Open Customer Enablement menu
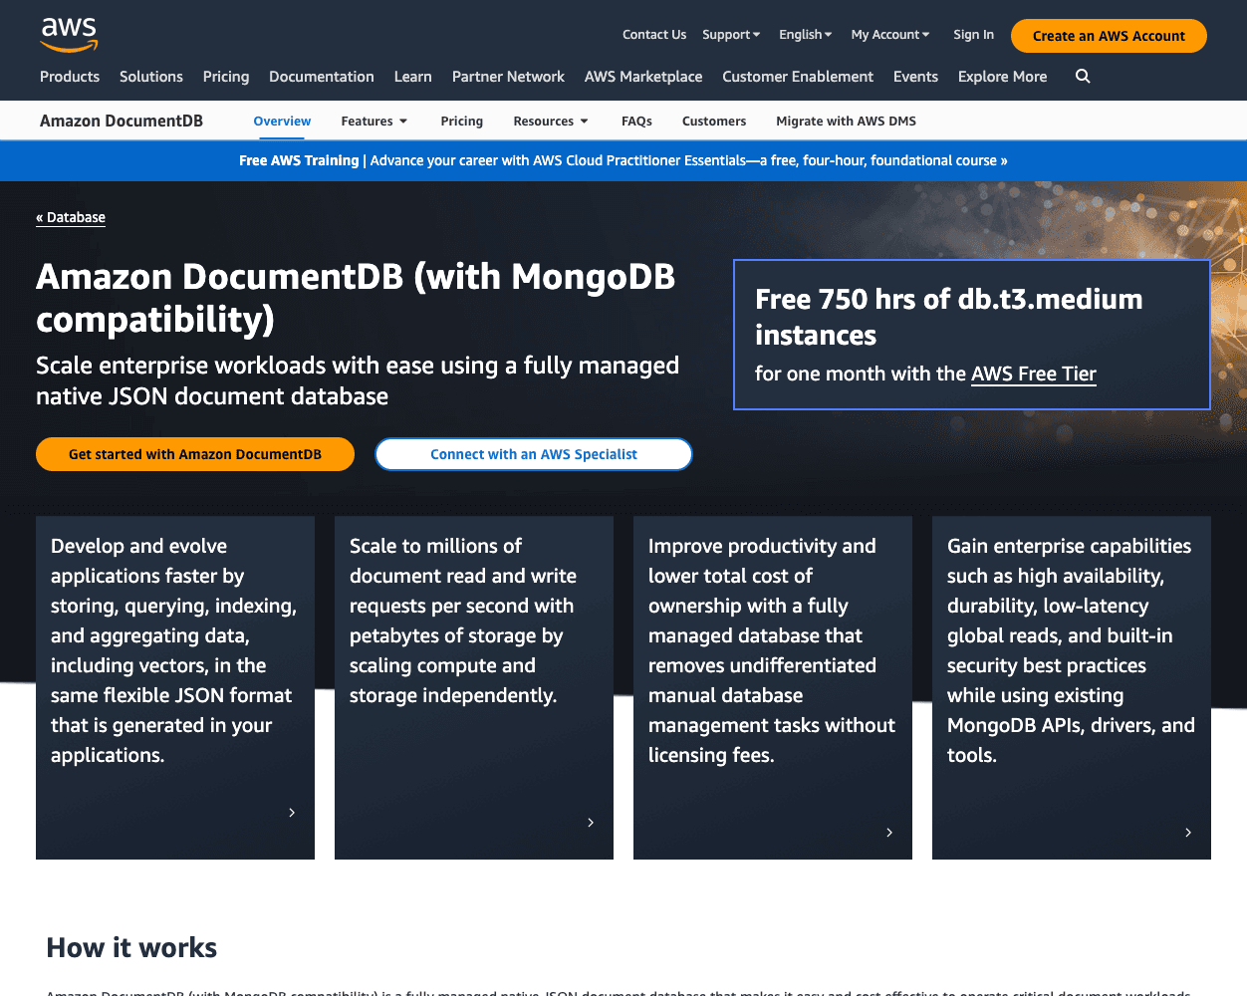This screenshot has height=996, width=1247. [x=798, y=77]
